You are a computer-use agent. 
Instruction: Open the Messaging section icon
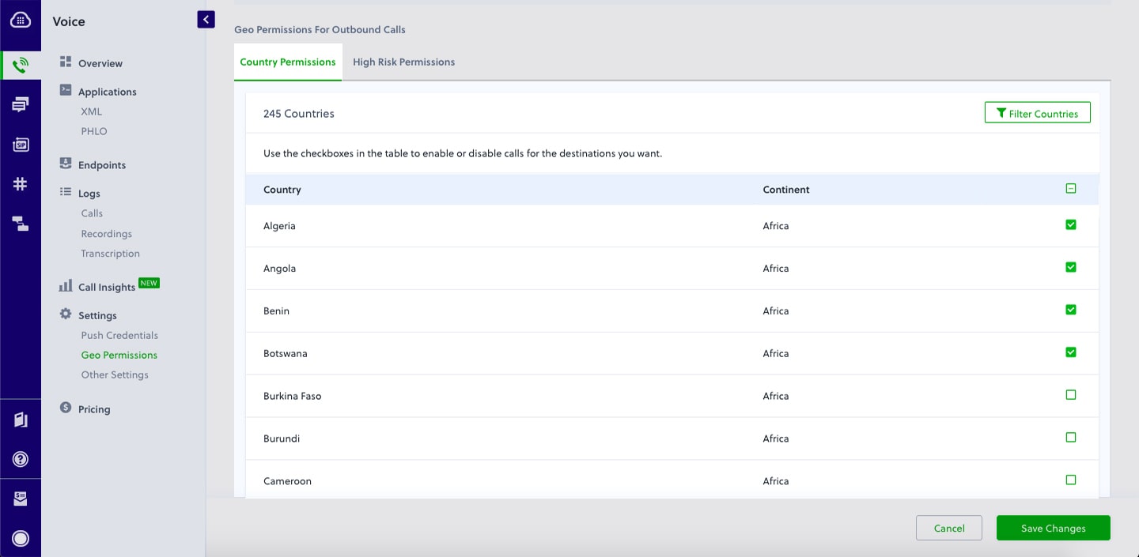point(20,104)
